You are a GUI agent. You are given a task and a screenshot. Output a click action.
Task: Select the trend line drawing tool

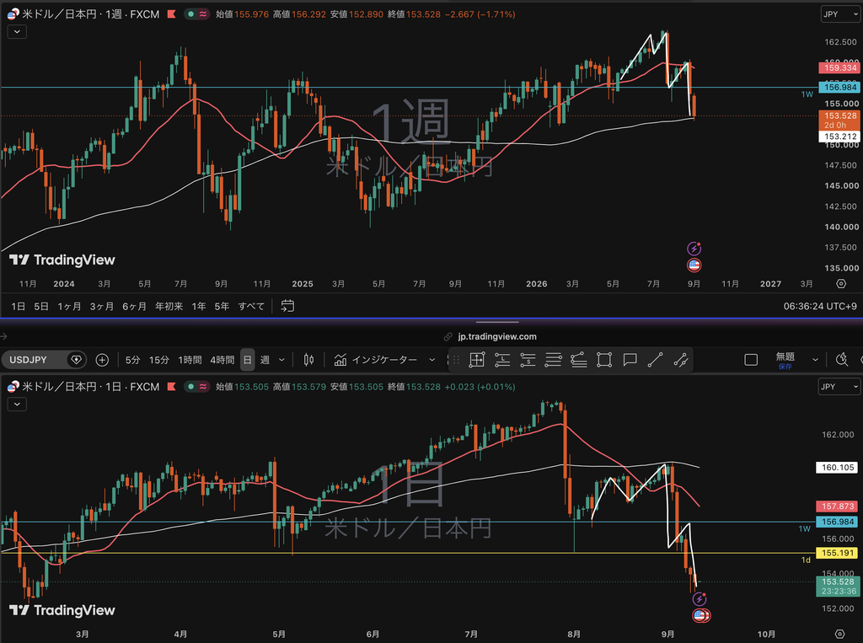[655, 360]
